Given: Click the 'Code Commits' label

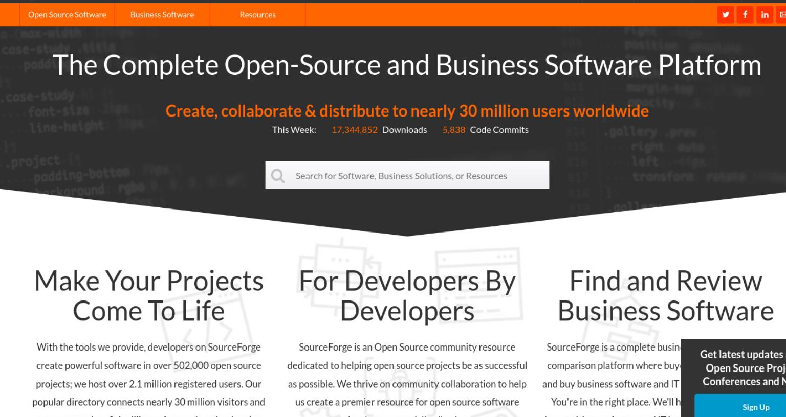Looking at the screenshot, I should click(499, 130).
